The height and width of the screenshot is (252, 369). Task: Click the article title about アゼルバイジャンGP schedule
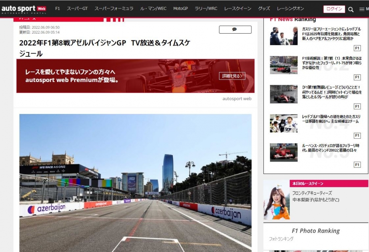tap(104, 48)
